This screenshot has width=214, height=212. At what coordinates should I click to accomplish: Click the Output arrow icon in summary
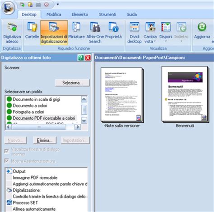(9, 171)
